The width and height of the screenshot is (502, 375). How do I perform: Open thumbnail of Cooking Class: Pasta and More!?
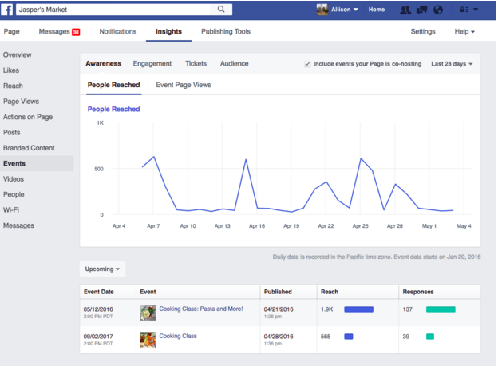click(x=148, y=313)
